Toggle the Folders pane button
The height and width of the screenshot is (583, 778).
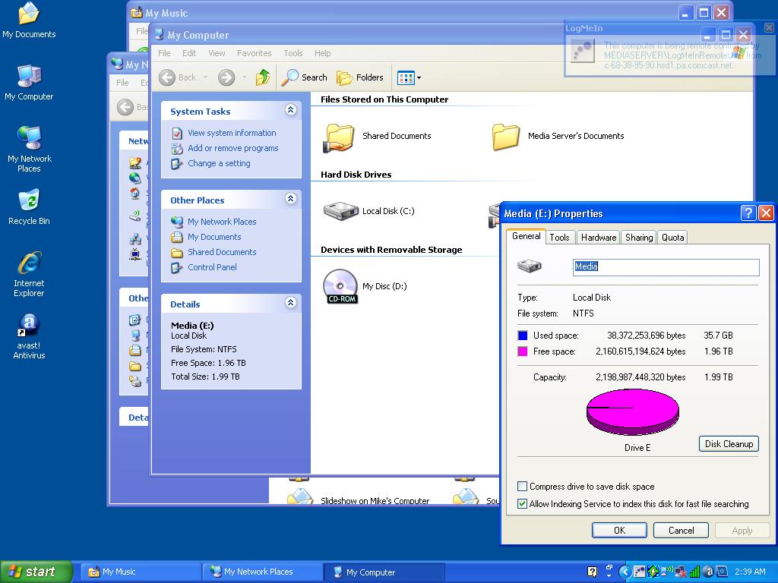point(360,77)
